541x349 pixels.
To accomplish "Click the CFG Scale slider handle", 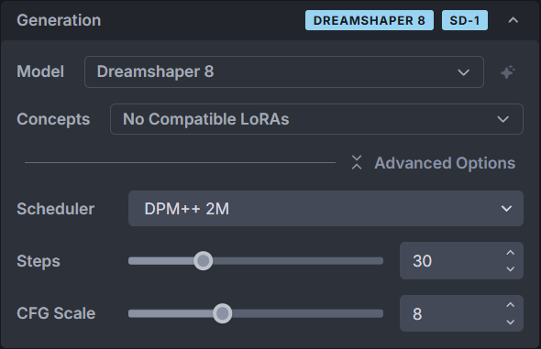I will point(223,313).
